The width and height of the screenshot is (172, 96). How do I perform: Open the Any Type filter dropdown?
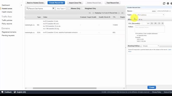[x=61, y=9]
